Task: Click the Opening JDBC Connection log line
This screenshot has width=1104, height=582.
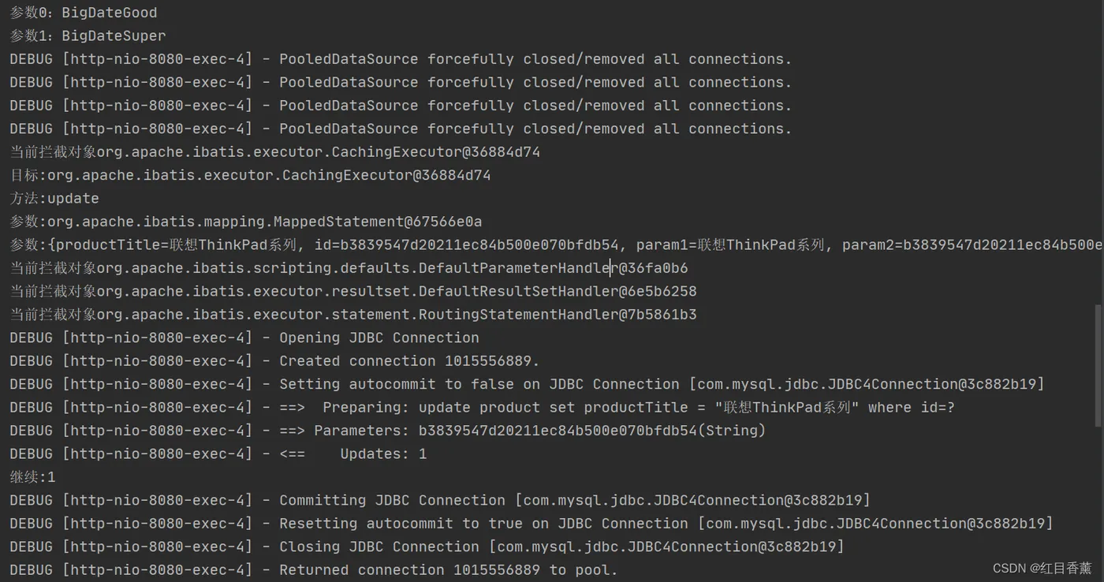Action: click(244, 338)
